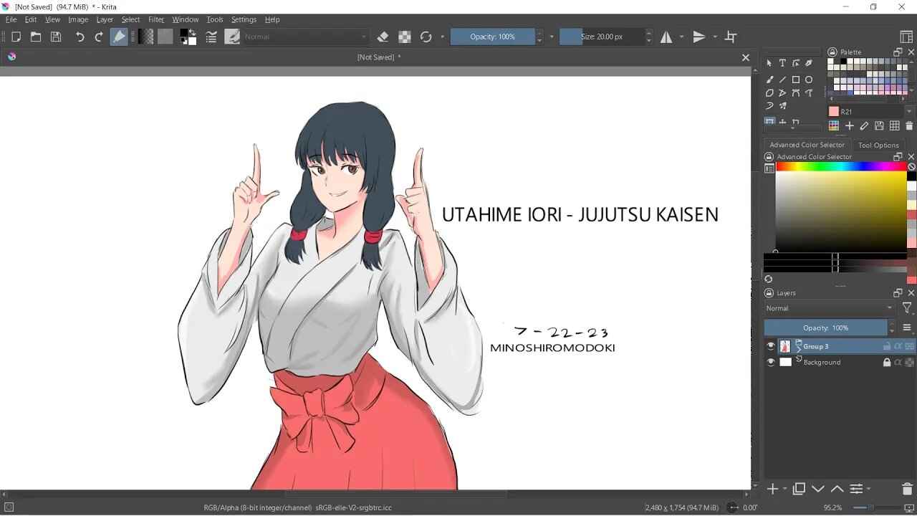Screen dimensions: 917x516
Task: Toggle the Palette docker lock
Action: click(832, 52)
